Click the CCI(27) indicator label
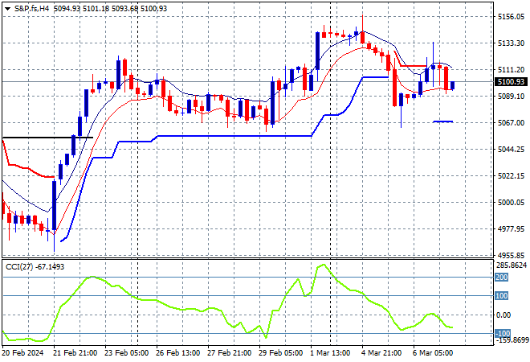 pos(21,266)
